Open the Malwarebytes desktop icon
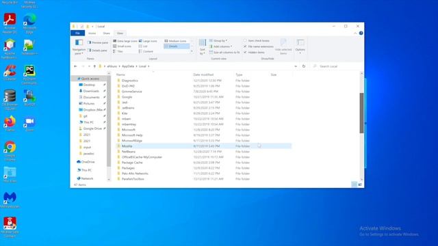 pos(10,200)
